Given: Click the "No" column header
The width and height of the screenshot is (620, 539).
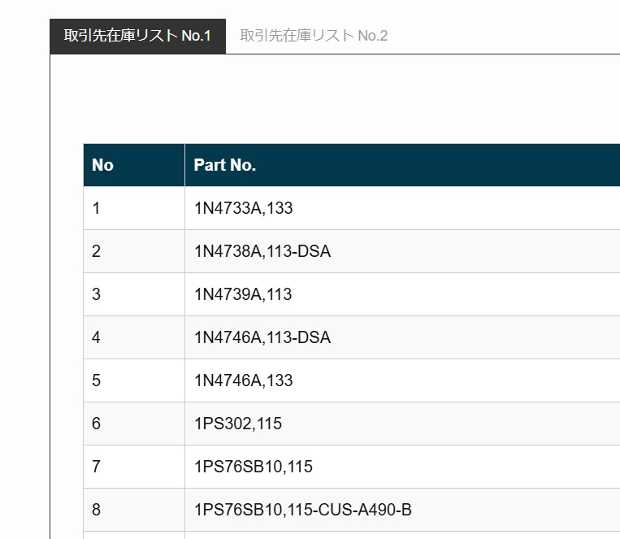Looking at the screenshot, I should pyautogui.click(x=103, y=165).
